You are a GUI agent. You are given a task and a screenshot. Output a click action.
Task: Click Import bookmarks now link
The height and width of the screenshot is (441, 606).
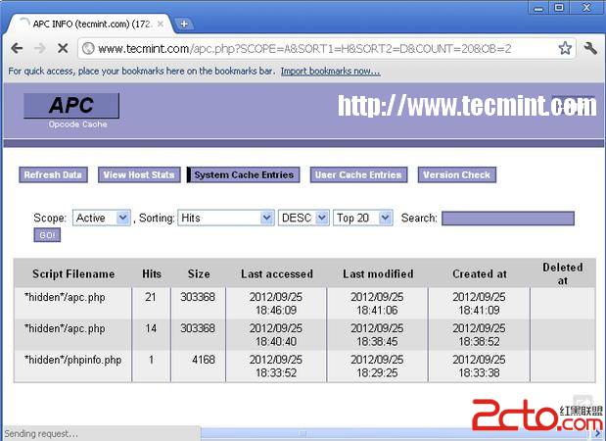tap(331, 72)
